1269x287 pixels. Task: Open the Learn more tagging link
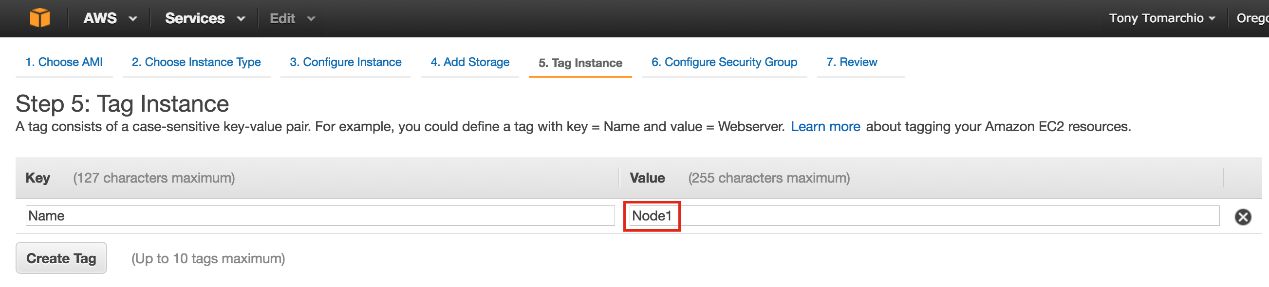825,127
